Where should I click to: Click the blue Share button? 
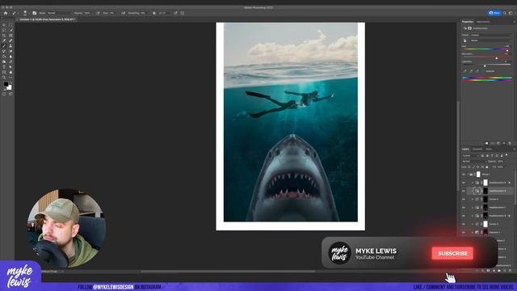point(494,13)
